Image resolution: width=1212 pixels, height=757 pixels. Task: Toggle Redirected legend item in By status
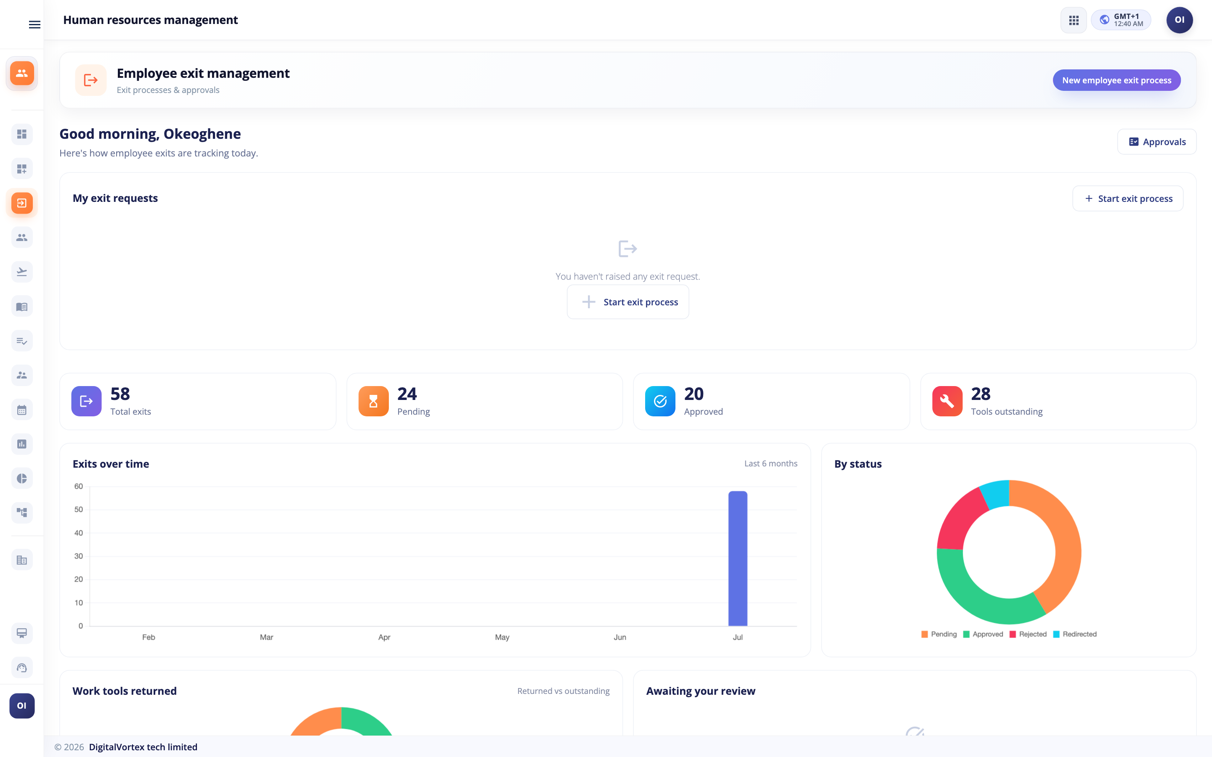(x=1075, y=634)
